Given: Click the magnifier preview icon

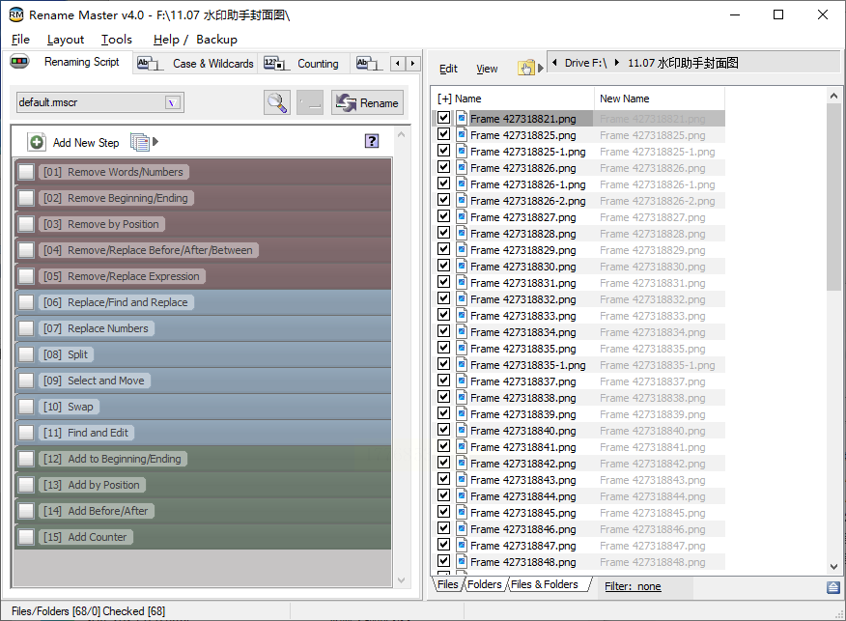Looking at the screenshot, I should pyautogui.click(x=277, y=102).
